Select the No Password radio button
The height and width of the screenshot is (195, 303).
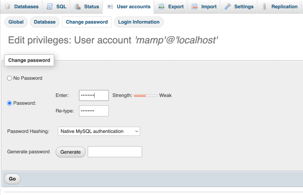(9, 78)
